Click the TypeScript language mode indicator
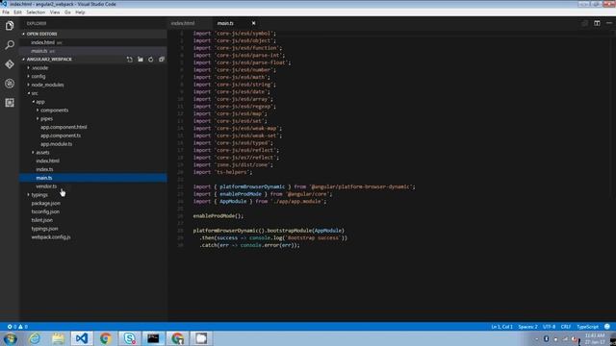616x346 pixels. (x=587, y=327)
